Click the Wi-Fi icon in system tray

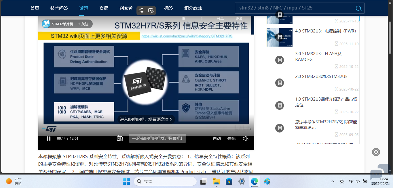coord(351,181)
